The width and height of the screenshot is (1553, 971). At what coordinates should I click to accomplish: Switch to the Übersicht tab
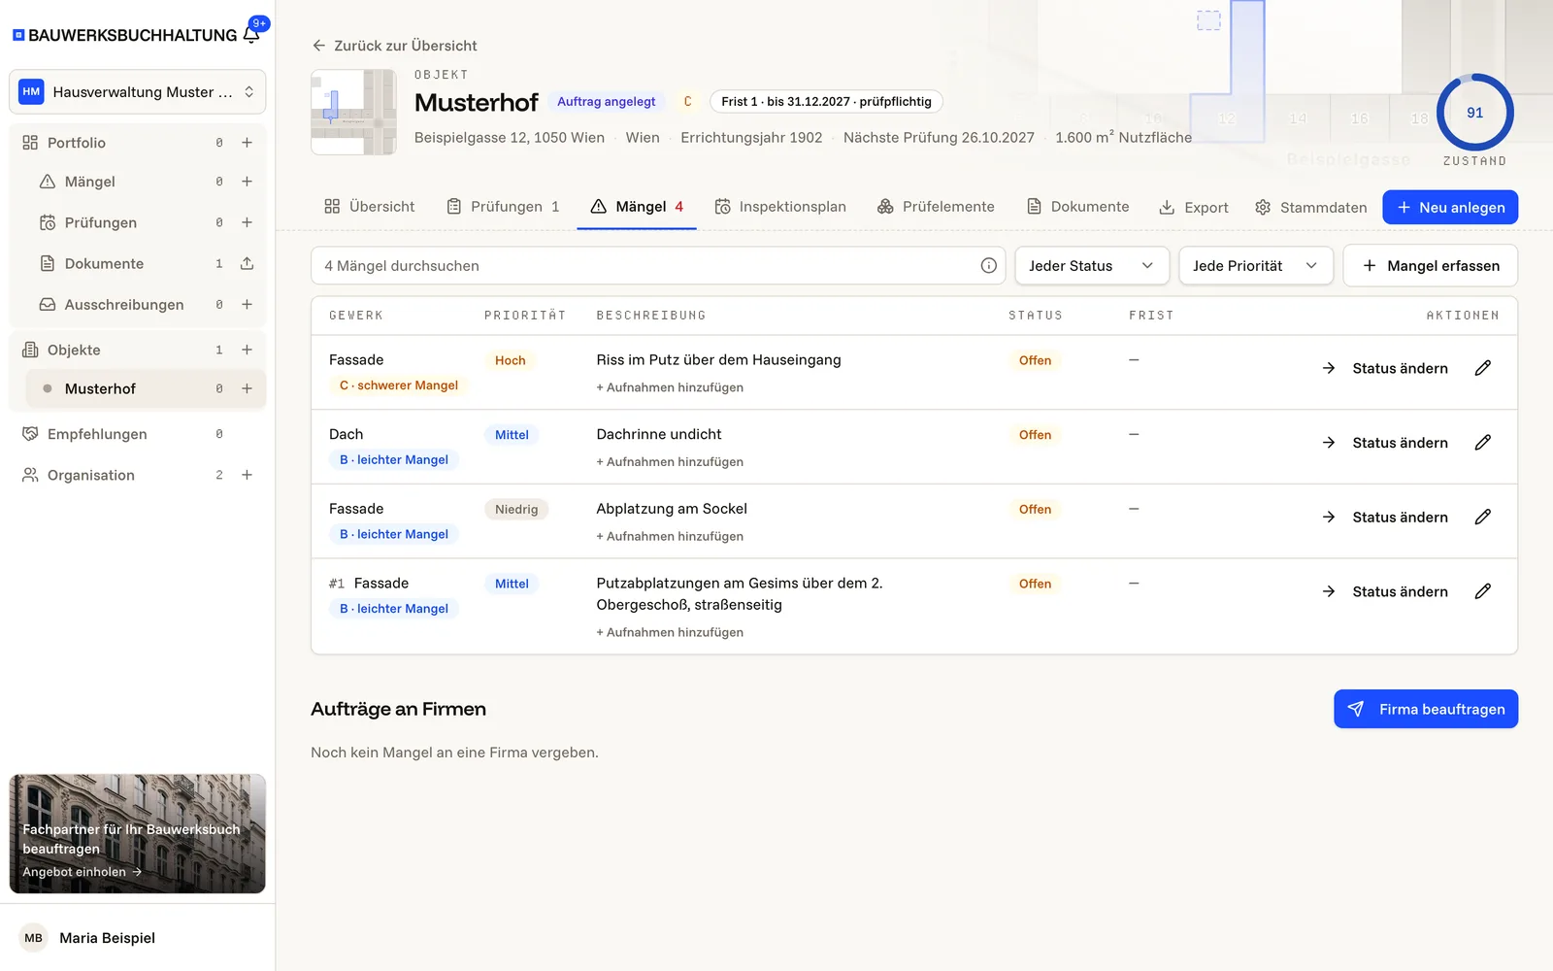(369, 207)
